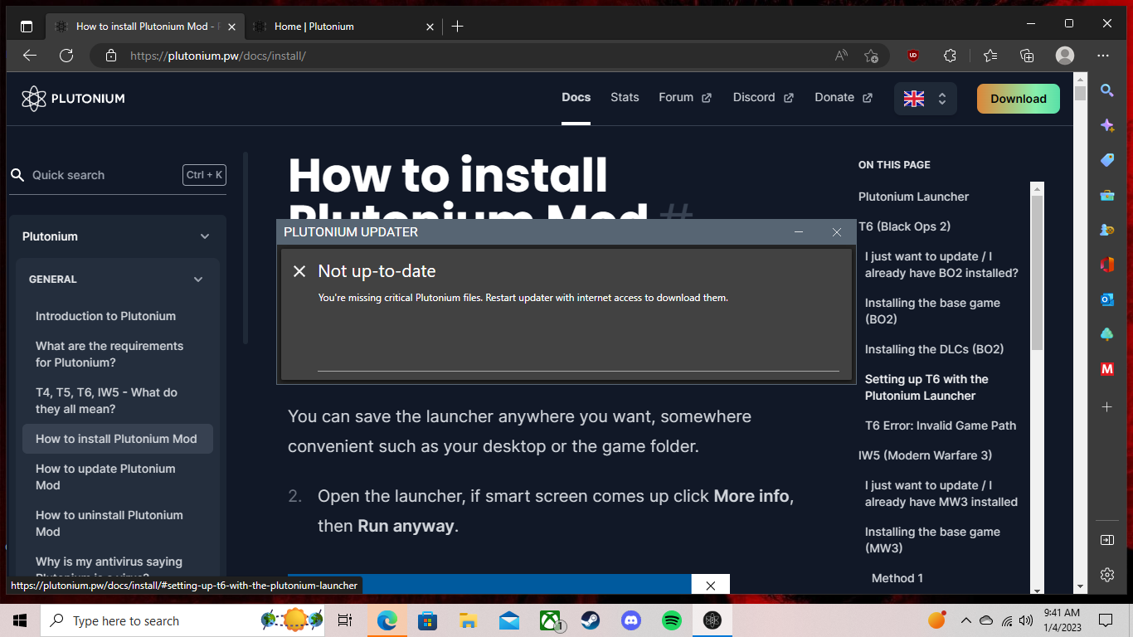
Task: Open Shopping tag icon in sidebar
Action: tap(1106, 160)
